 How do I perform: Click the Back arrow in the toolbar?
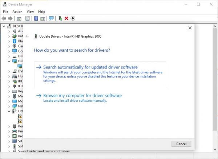(4, 18)
